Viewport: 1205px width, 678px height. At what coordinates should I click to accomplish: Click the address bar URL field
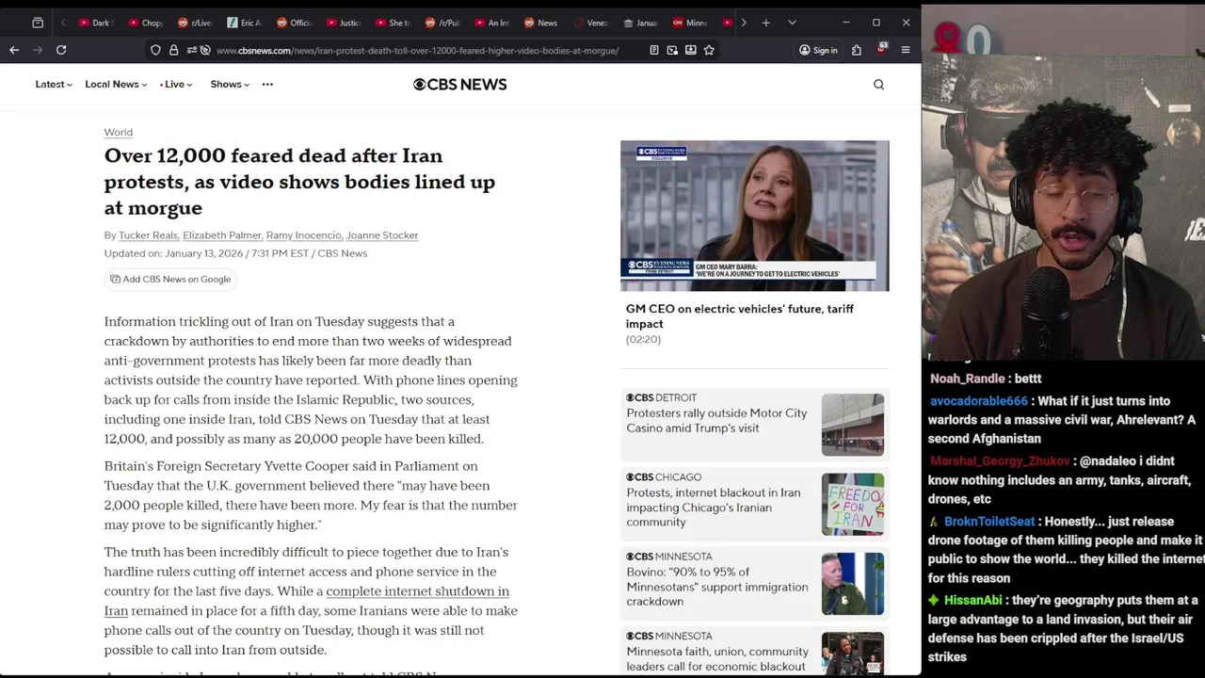417,50
